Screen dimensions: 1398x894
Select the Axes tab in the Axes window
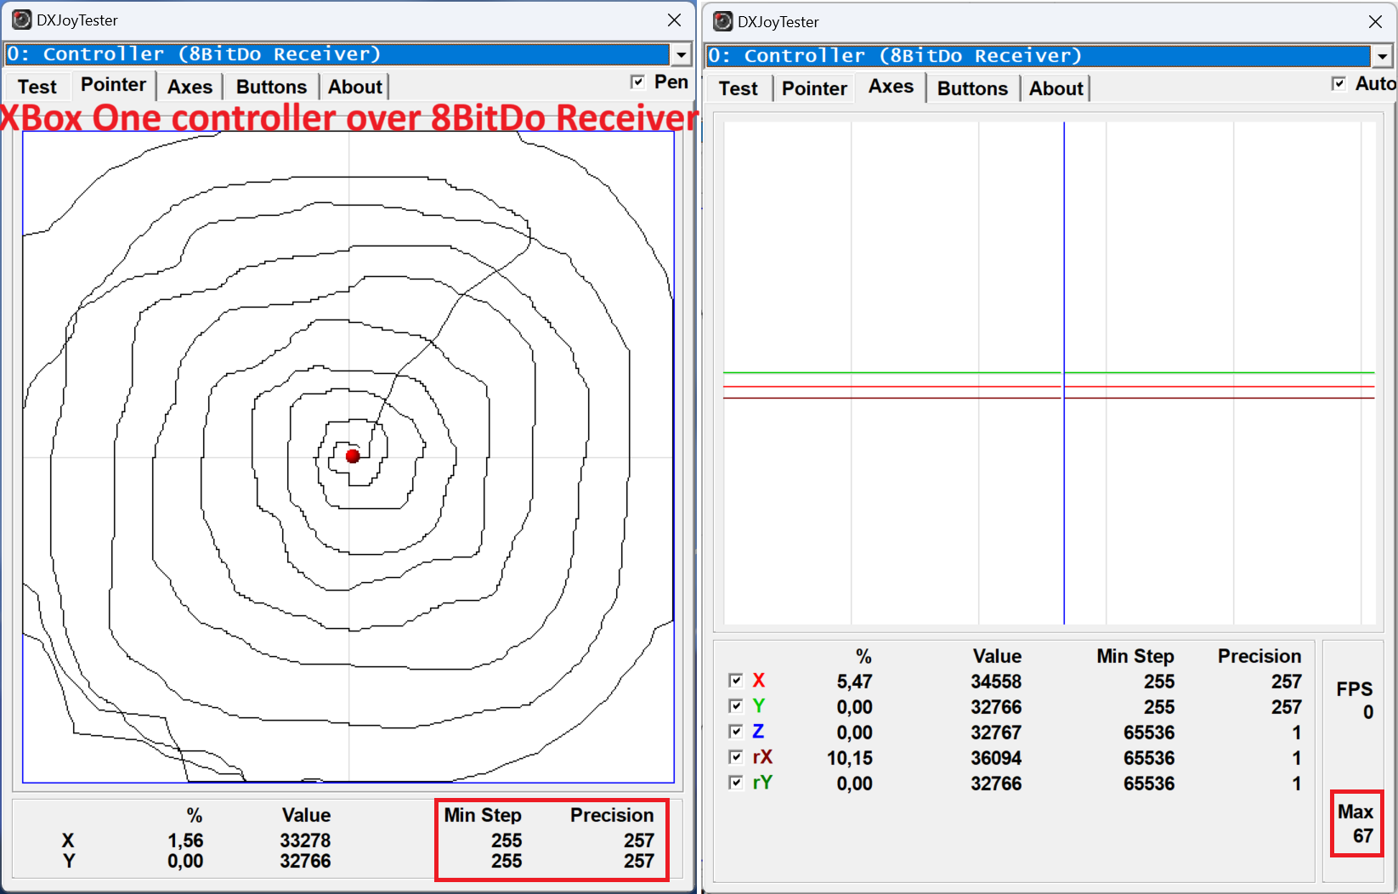coord(891,86)
